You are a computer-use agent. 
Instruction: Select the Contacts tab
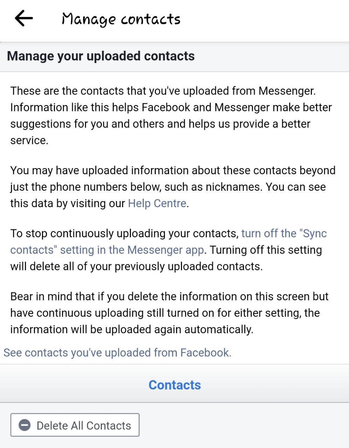[175, 385]
